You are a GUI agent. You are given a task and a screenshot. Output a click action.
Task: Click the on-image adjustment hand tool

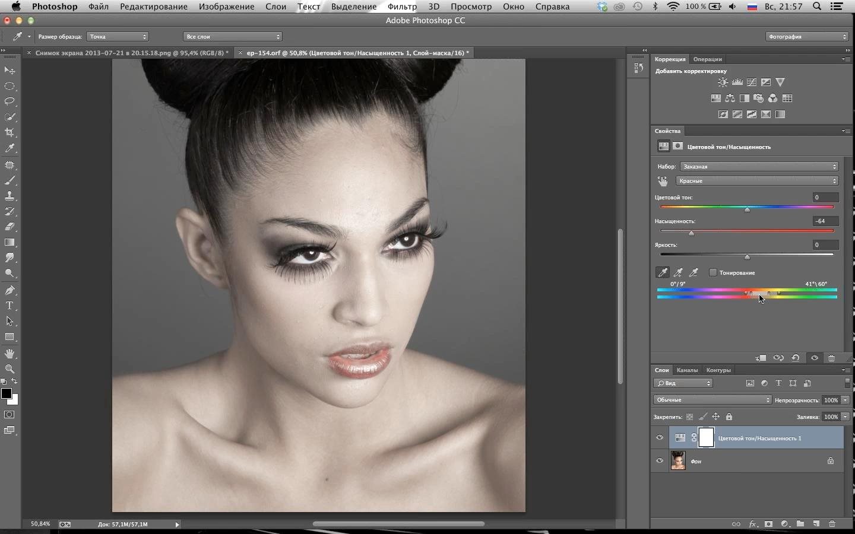pyautogui.click(x=663, y=181)
